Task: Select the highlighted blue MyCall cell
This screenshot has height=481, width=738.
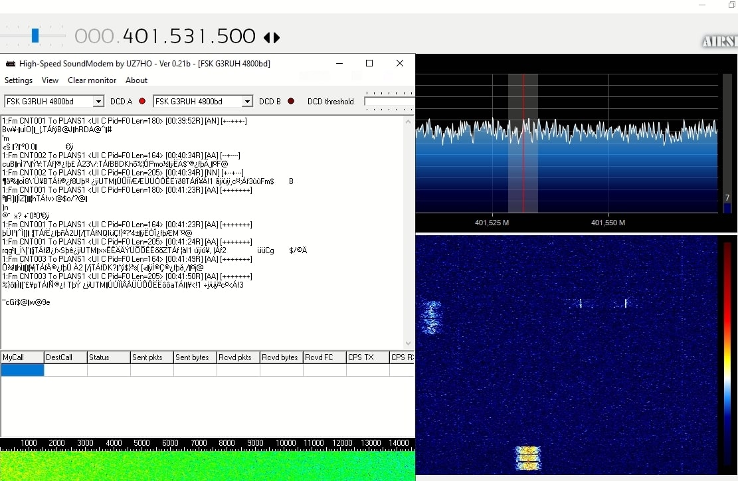Action: tap(22, 370)
